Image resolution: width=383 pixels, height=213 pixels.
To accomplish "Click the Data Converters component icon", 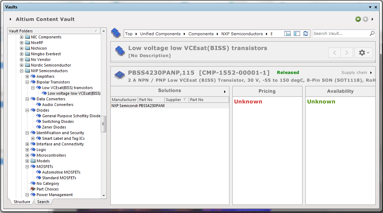I will (33, 99).
